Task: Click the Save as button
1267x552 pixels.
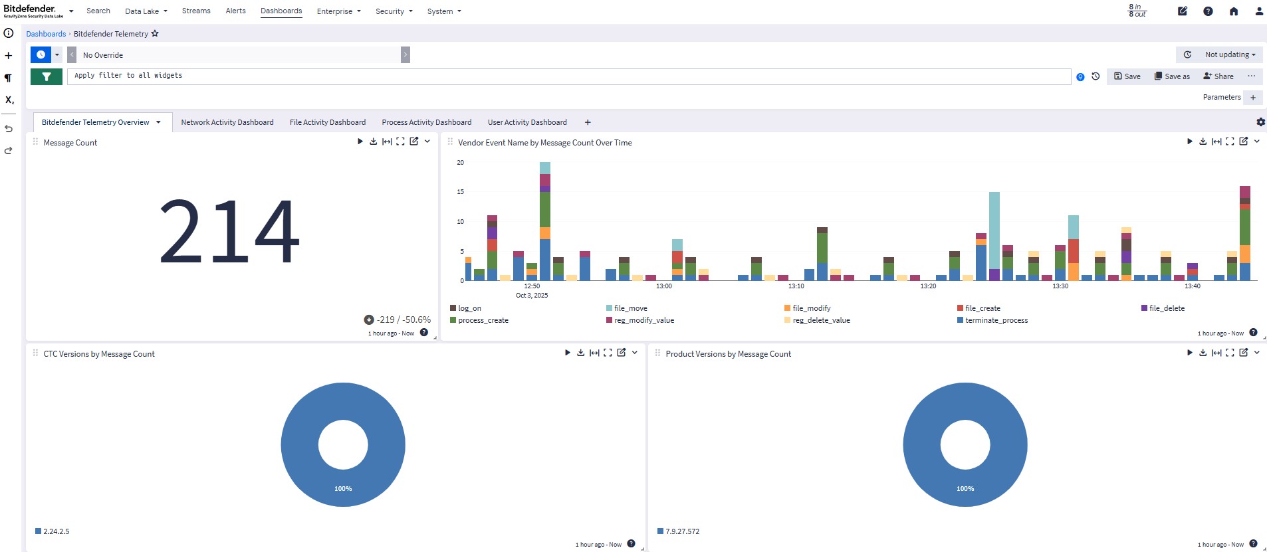Action: tap(1172, 76)
